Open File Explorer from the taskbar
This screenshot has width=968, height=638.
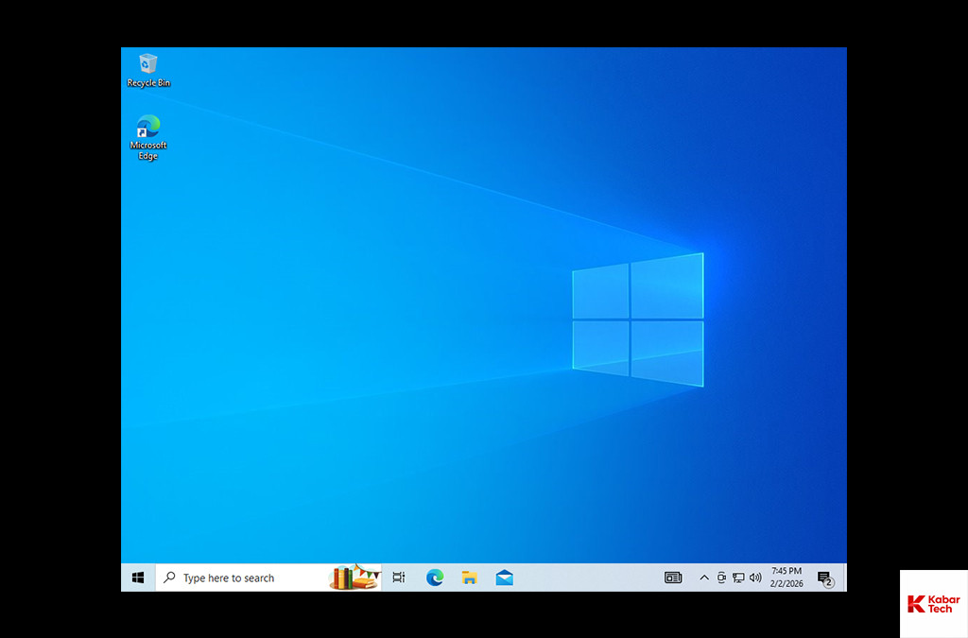click(x=470, y=578)
